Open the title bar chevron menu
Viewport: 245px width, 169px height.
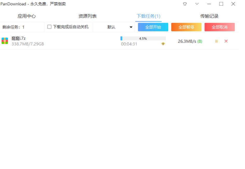197,4
